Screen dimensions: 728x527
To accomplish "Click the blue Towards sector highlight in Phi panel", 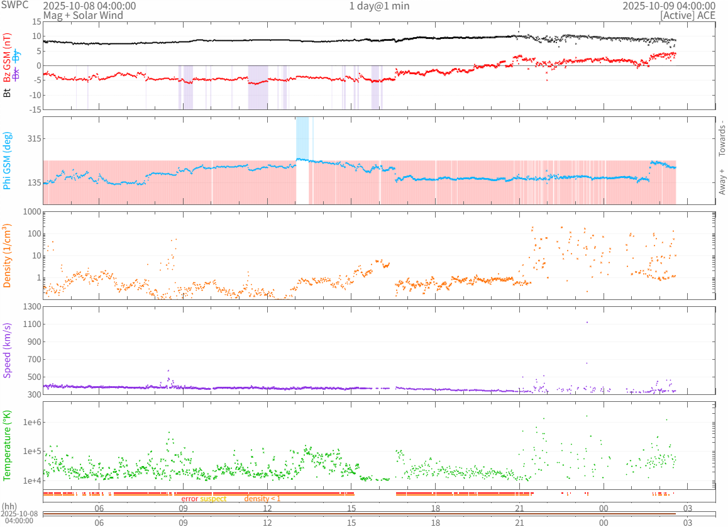I will 302,137.
